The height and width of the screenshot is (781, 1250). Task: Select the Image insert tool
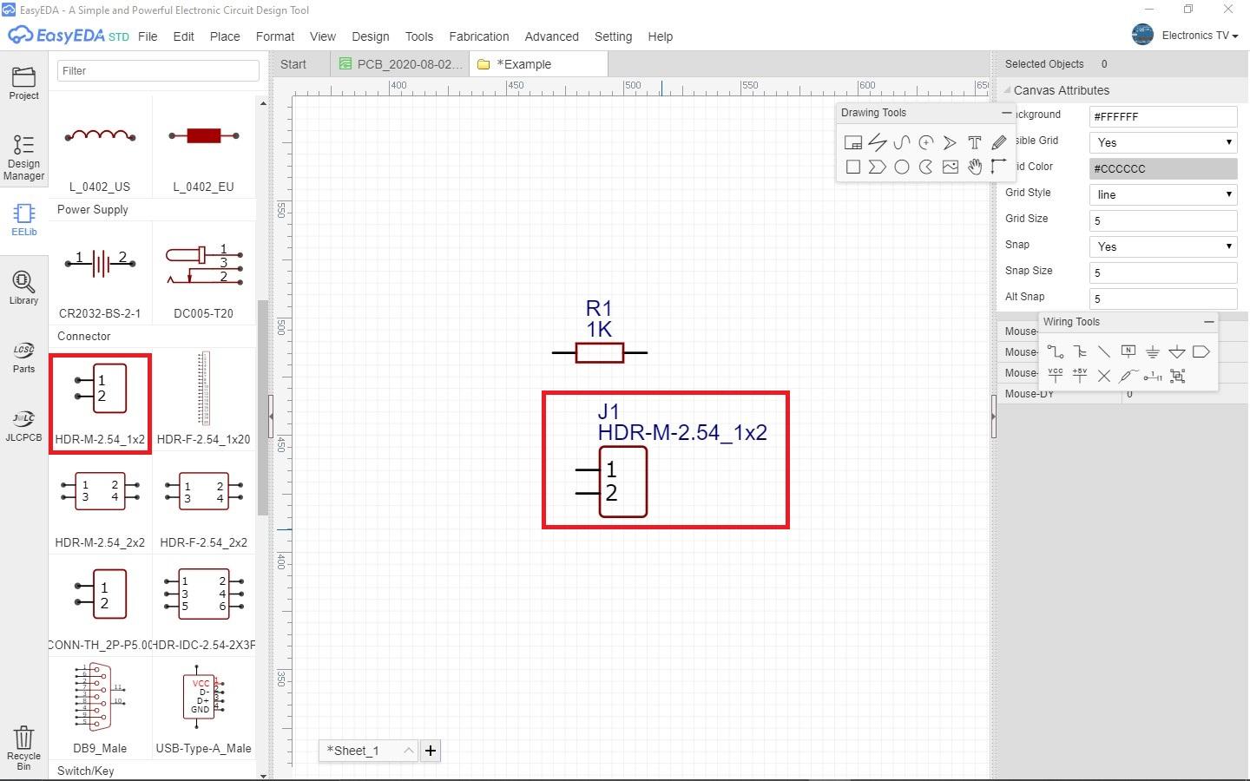(x=951, y=167)
